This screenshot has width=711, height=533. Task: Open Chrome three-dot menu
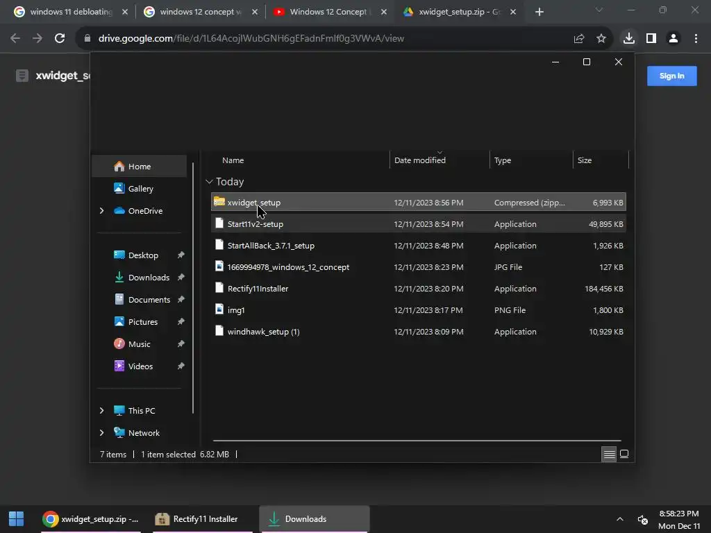(696, 39)
